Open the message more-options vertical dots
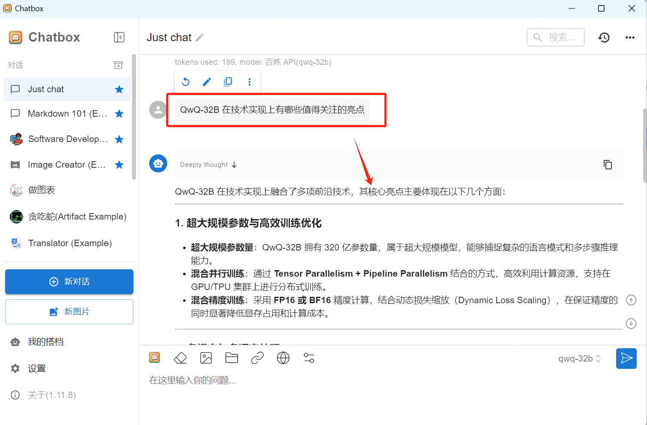647x425 pixels. tap(250, 82)
